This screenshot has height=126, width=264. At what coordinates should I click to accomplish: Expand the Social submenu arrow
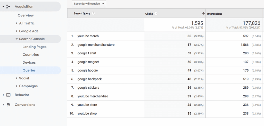point(17,78)
